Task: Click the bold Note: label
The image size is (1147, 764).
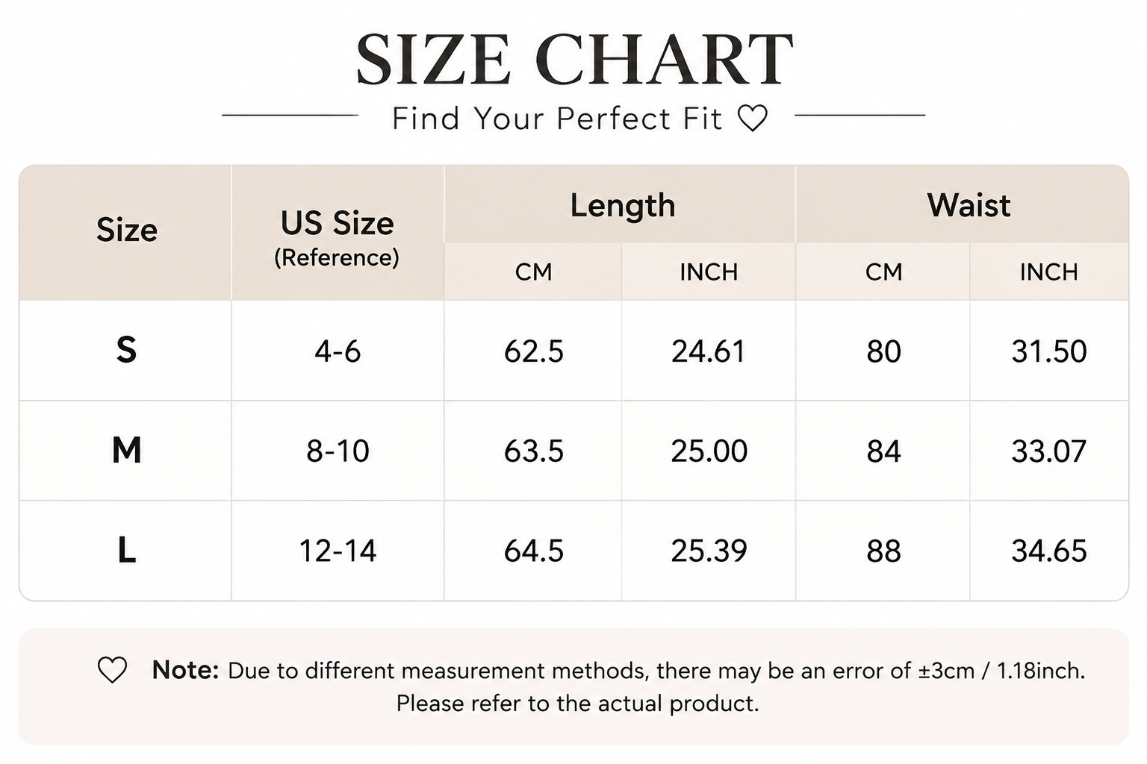Action: [x=185, y=670]
